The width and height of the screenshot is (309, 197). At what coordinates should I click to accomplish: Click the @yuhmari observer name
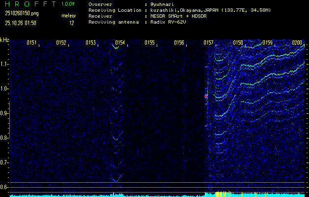click(162, 4)
